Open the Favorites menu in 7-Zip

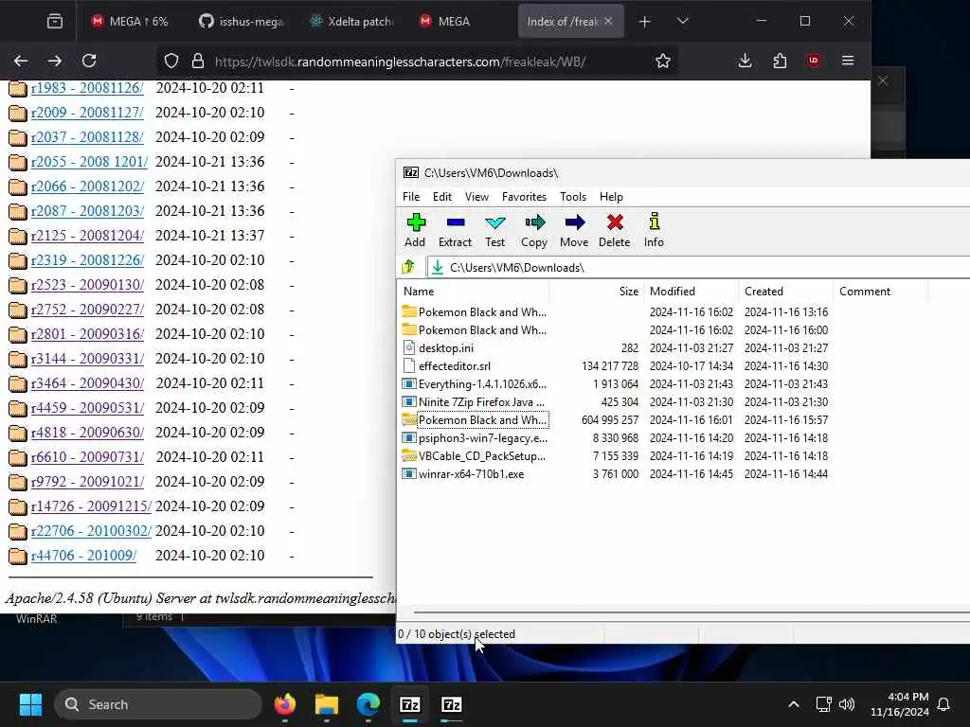(x=524, y=197)
